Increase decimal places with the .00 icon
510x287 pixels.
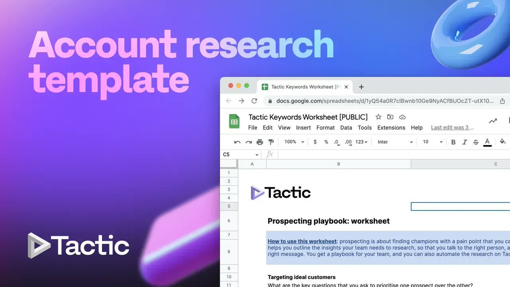click(348, 142)
